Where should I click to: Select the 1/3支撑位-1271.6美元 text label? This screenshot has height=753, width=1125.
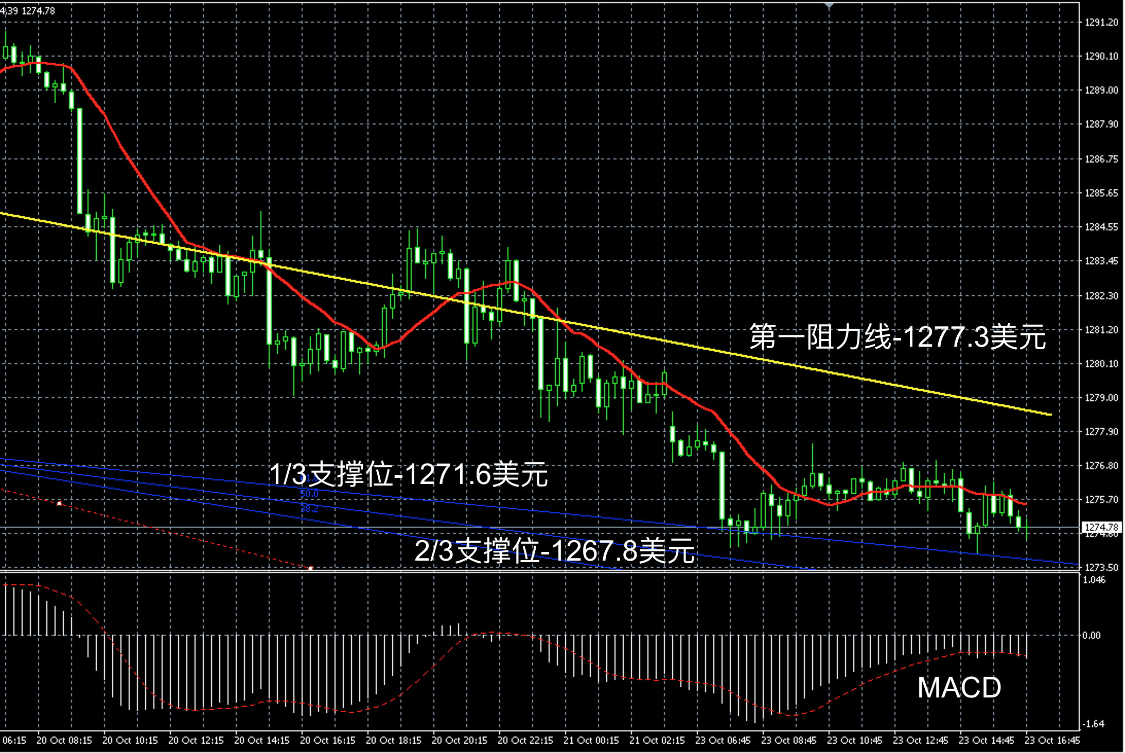(x=408, y=474)
